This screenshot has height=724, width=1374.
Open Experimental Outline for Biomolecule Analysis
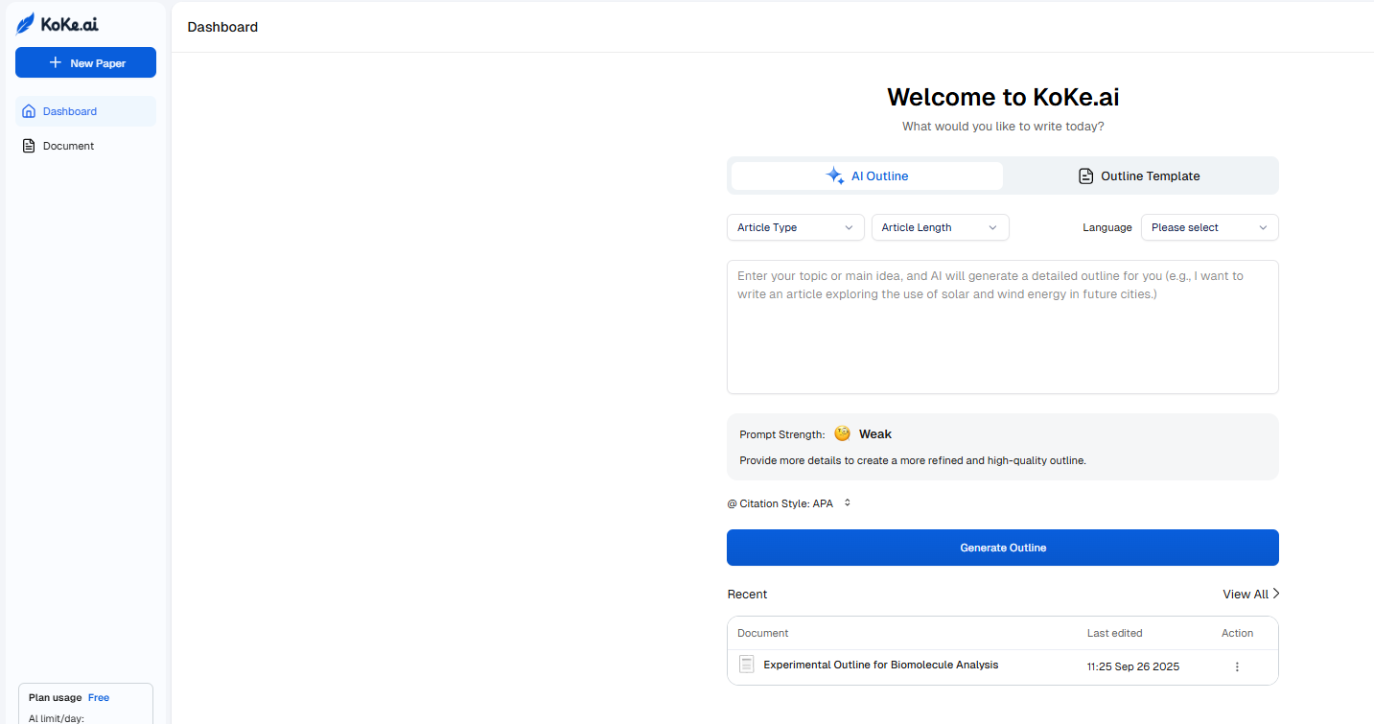pos(880,665)
